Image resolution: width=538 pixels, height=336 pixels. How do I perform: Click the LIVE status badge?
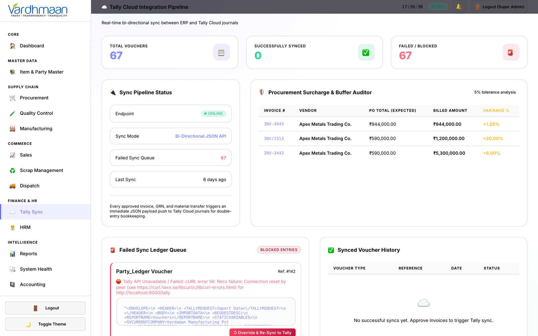[x=438, y=7]
